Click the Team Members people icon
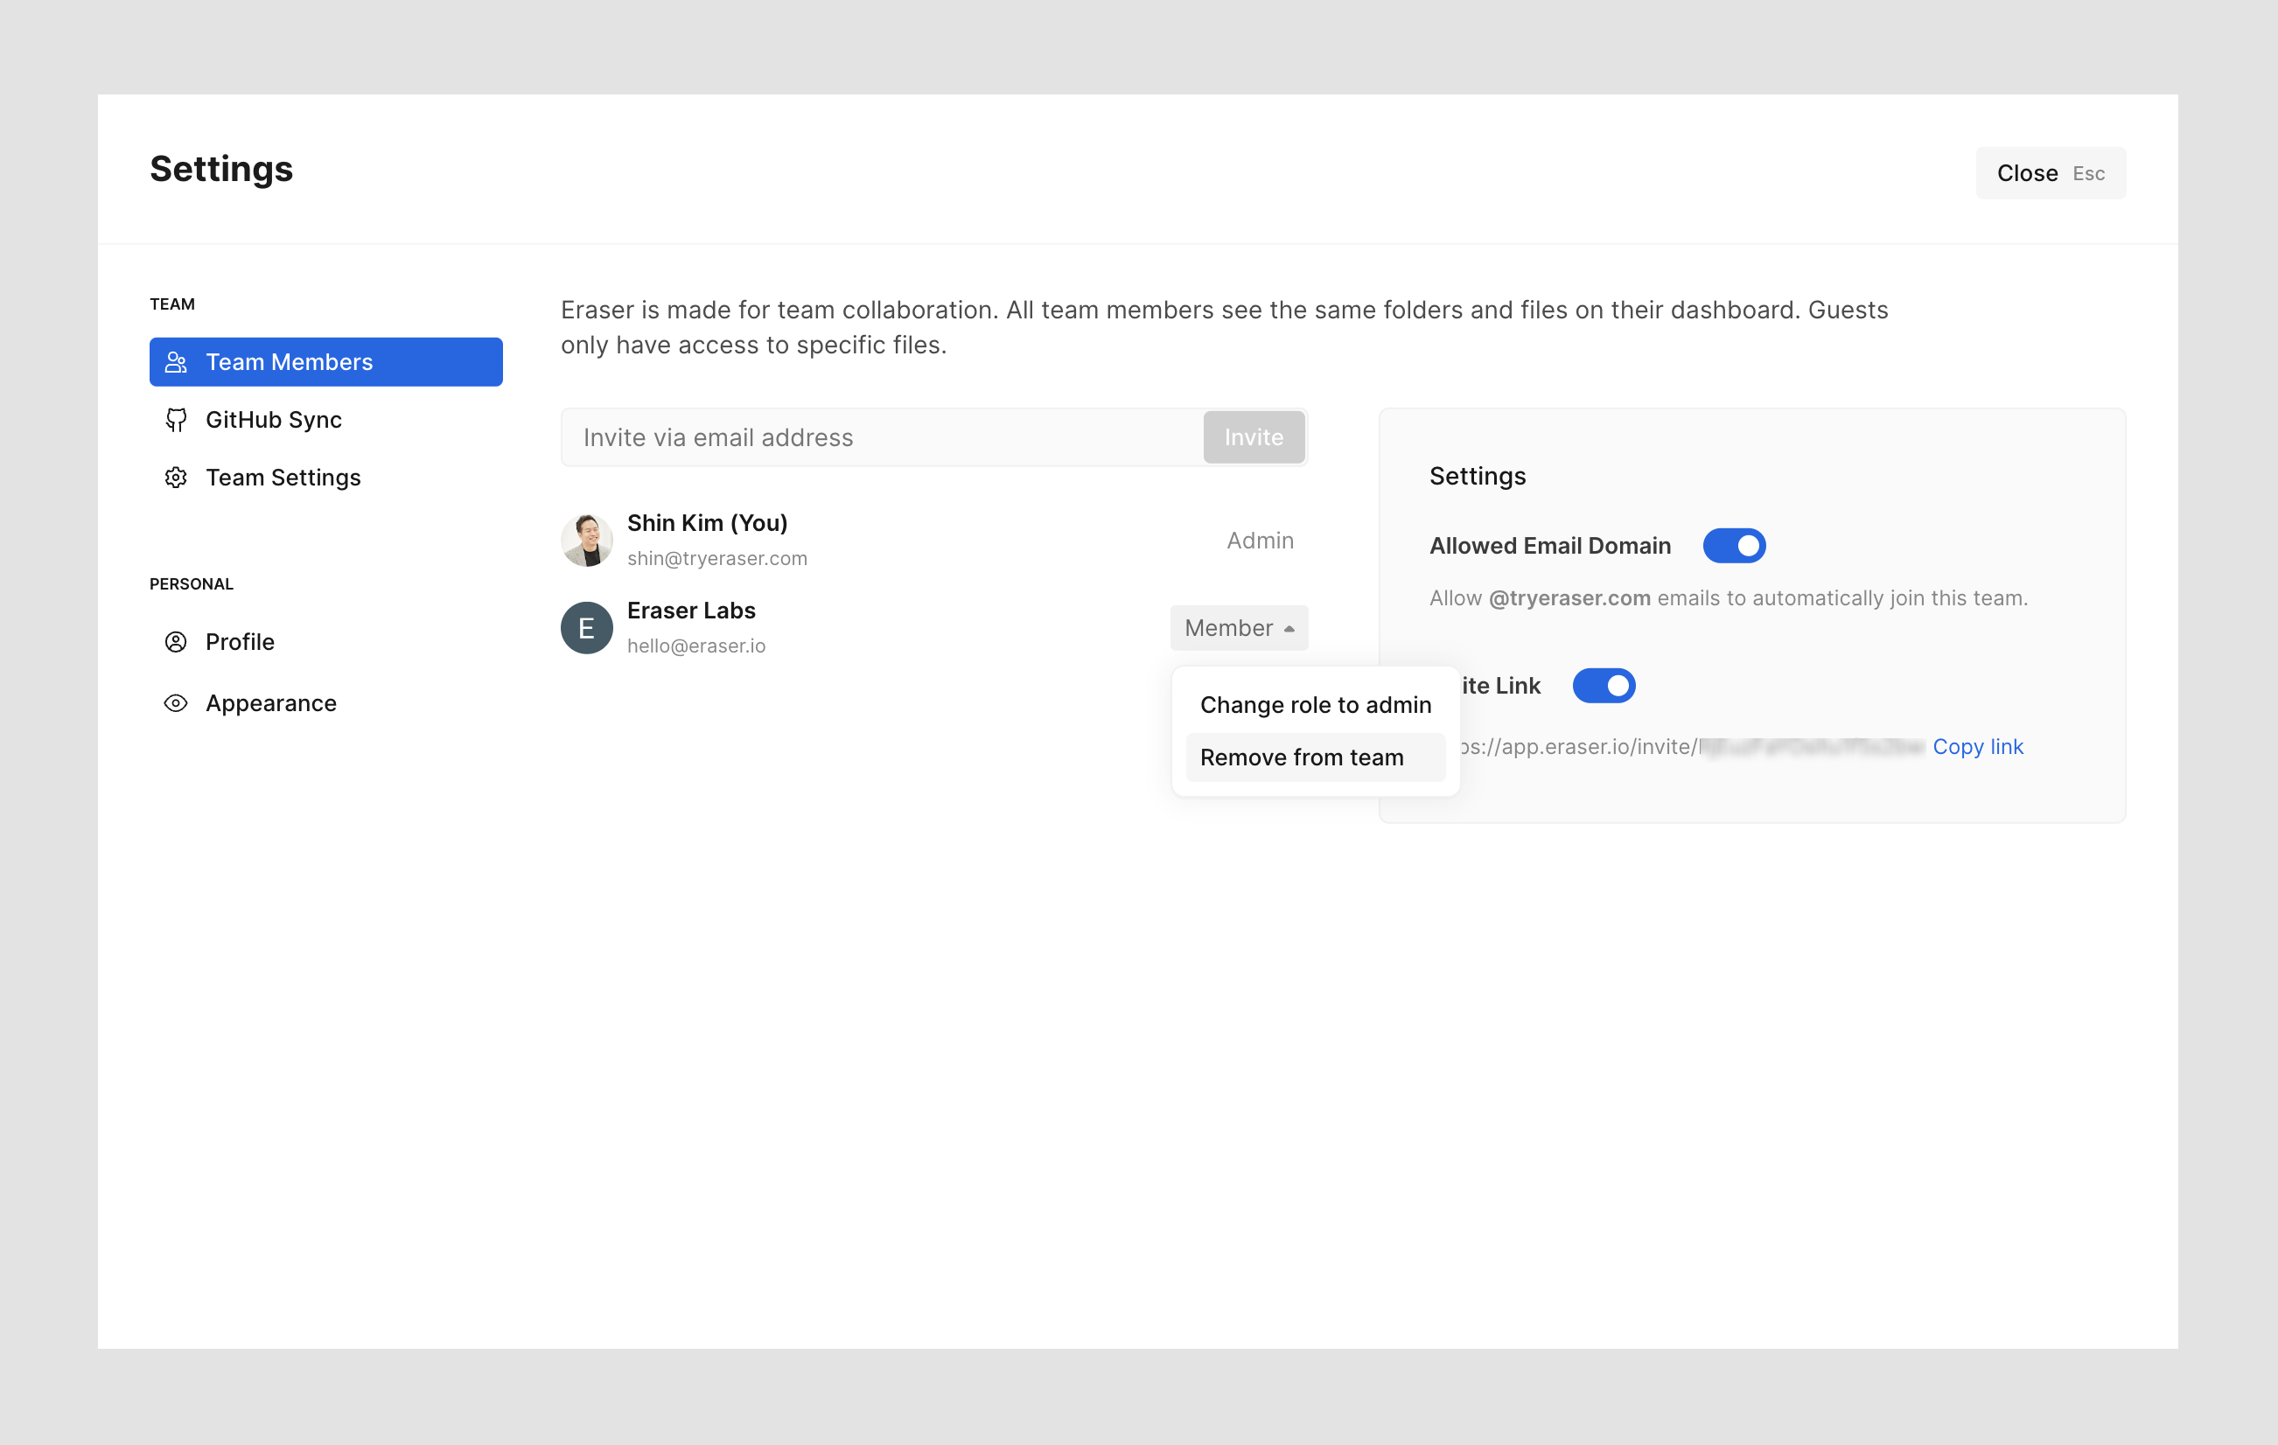The width and height of the screenshot is (2278, 1445). 176,362
